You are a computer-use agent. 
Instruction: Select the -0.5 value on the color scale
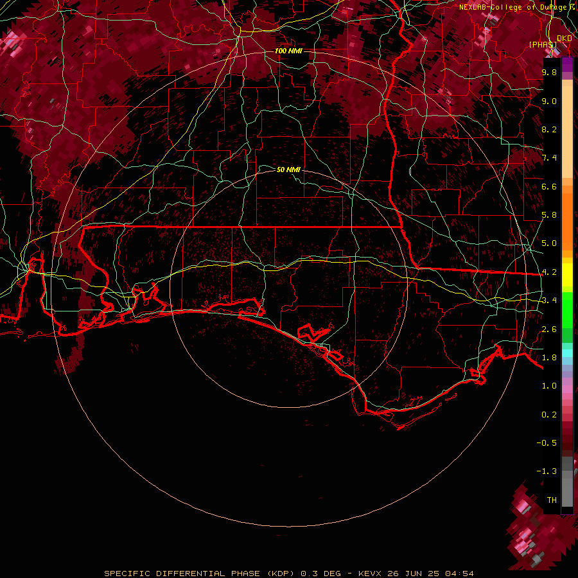click(x=547, y=443)
